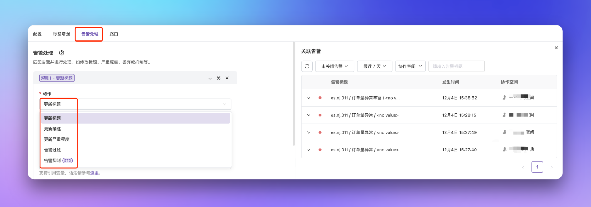
Task: Close the 关联告警 panel
Action: click(x=556, y=48)
